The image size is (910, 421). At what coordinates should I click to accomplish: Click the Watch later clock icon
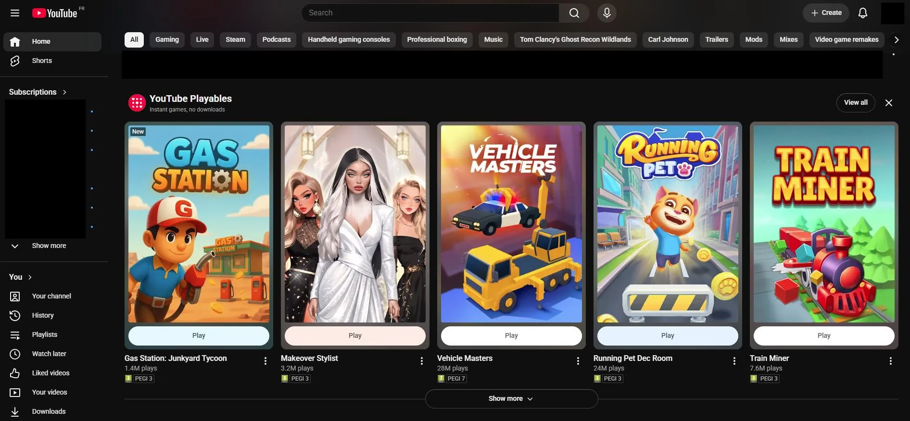(15, 354)
